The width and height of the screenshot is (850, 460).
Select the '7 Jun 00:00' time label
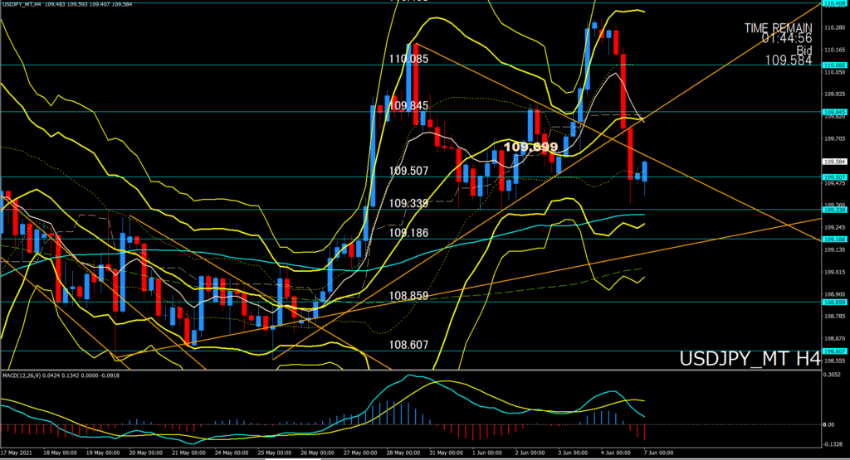click(x=658, y=453)
